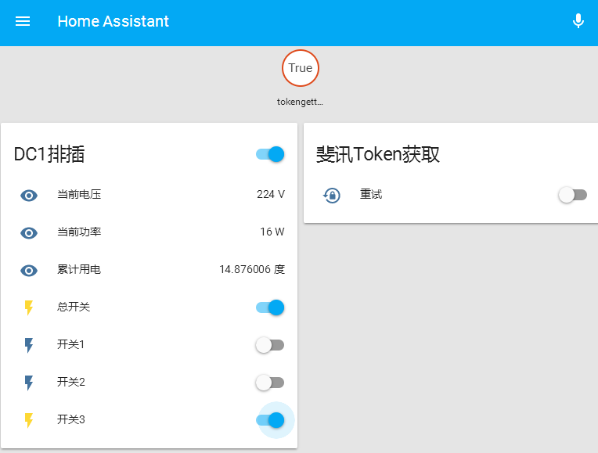
Task: Click the 224 V voltage value
Action: [x=271, y=195]
